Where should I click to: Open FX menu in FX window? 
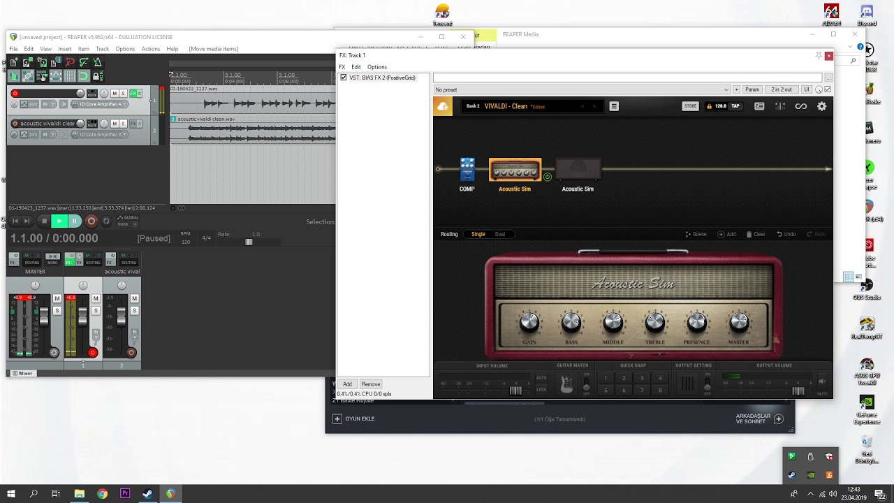click(342, 67)
